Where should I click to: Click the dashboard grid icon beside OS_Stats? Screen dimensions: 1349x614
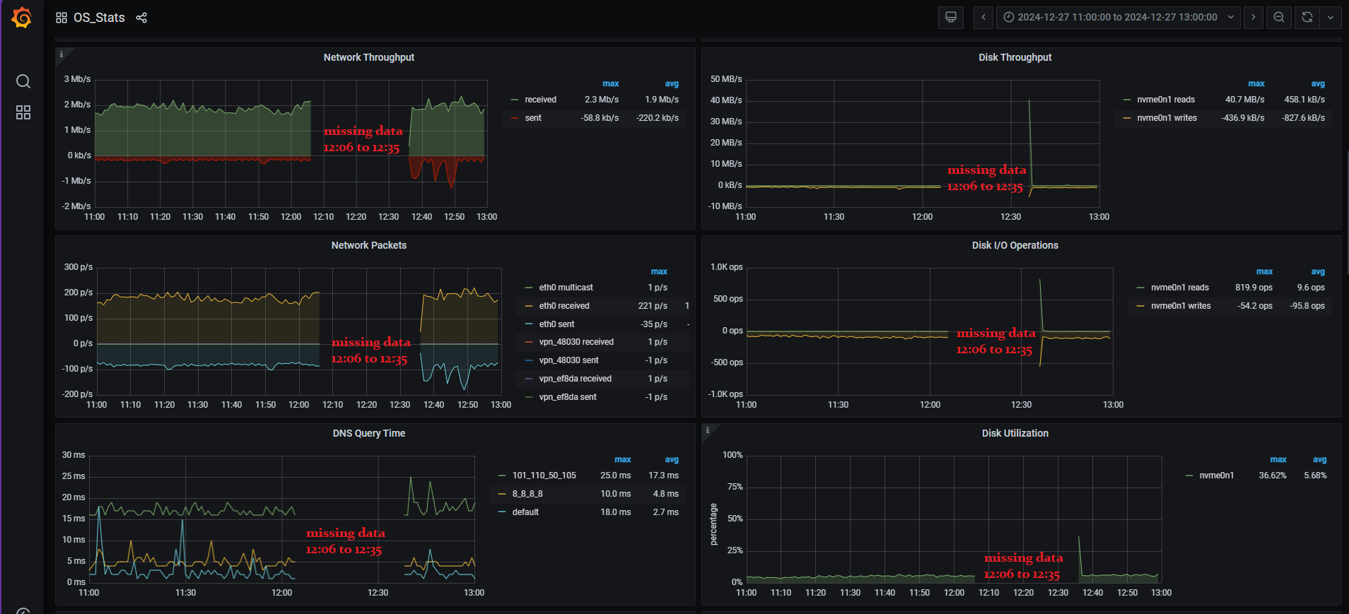point(62,18)
